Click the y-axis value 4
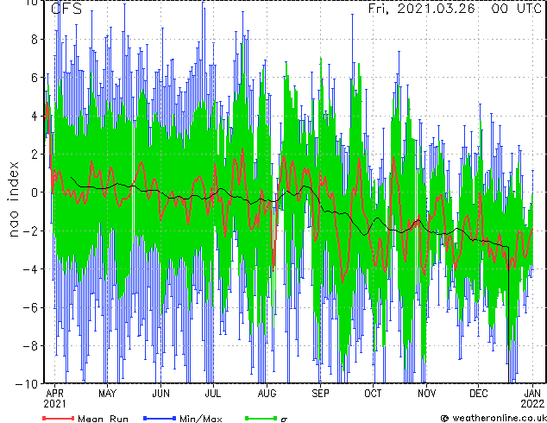The height and width of the screenshot is (423, 547). coord(35,116)
